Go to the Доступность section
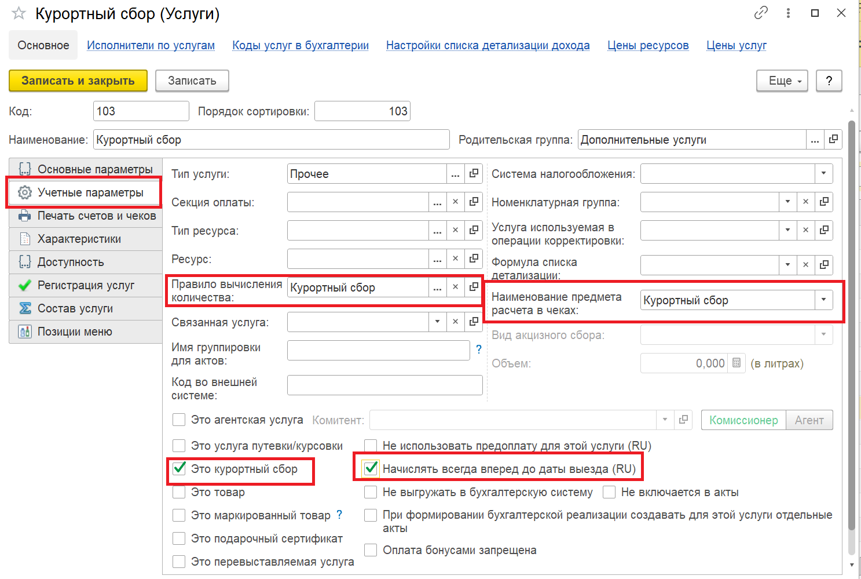This screenshot has height=579, width=861. (86, 262)
